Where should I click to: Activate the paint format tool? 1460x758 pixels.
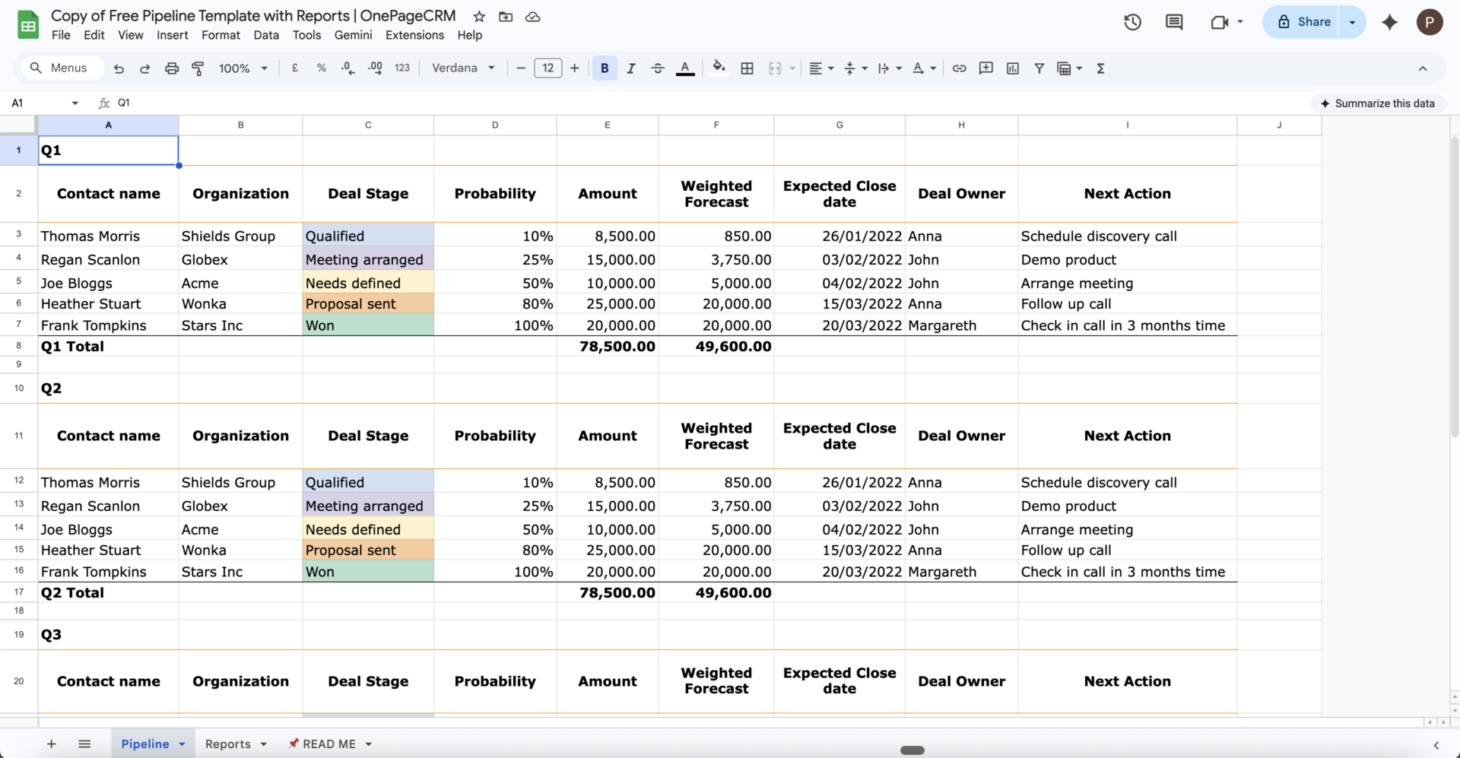(198, 68)
